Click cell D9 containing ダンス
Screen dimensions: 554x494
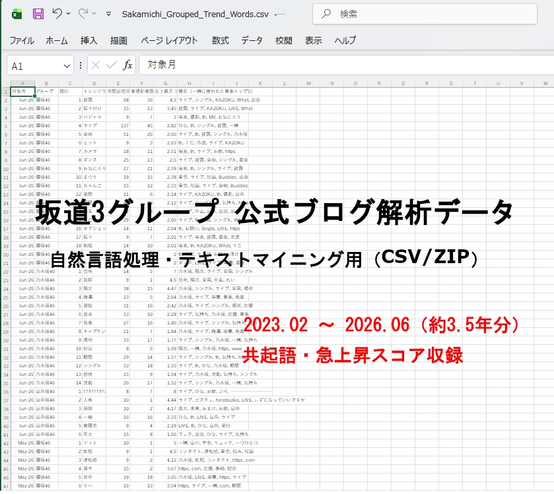[94, 160]
